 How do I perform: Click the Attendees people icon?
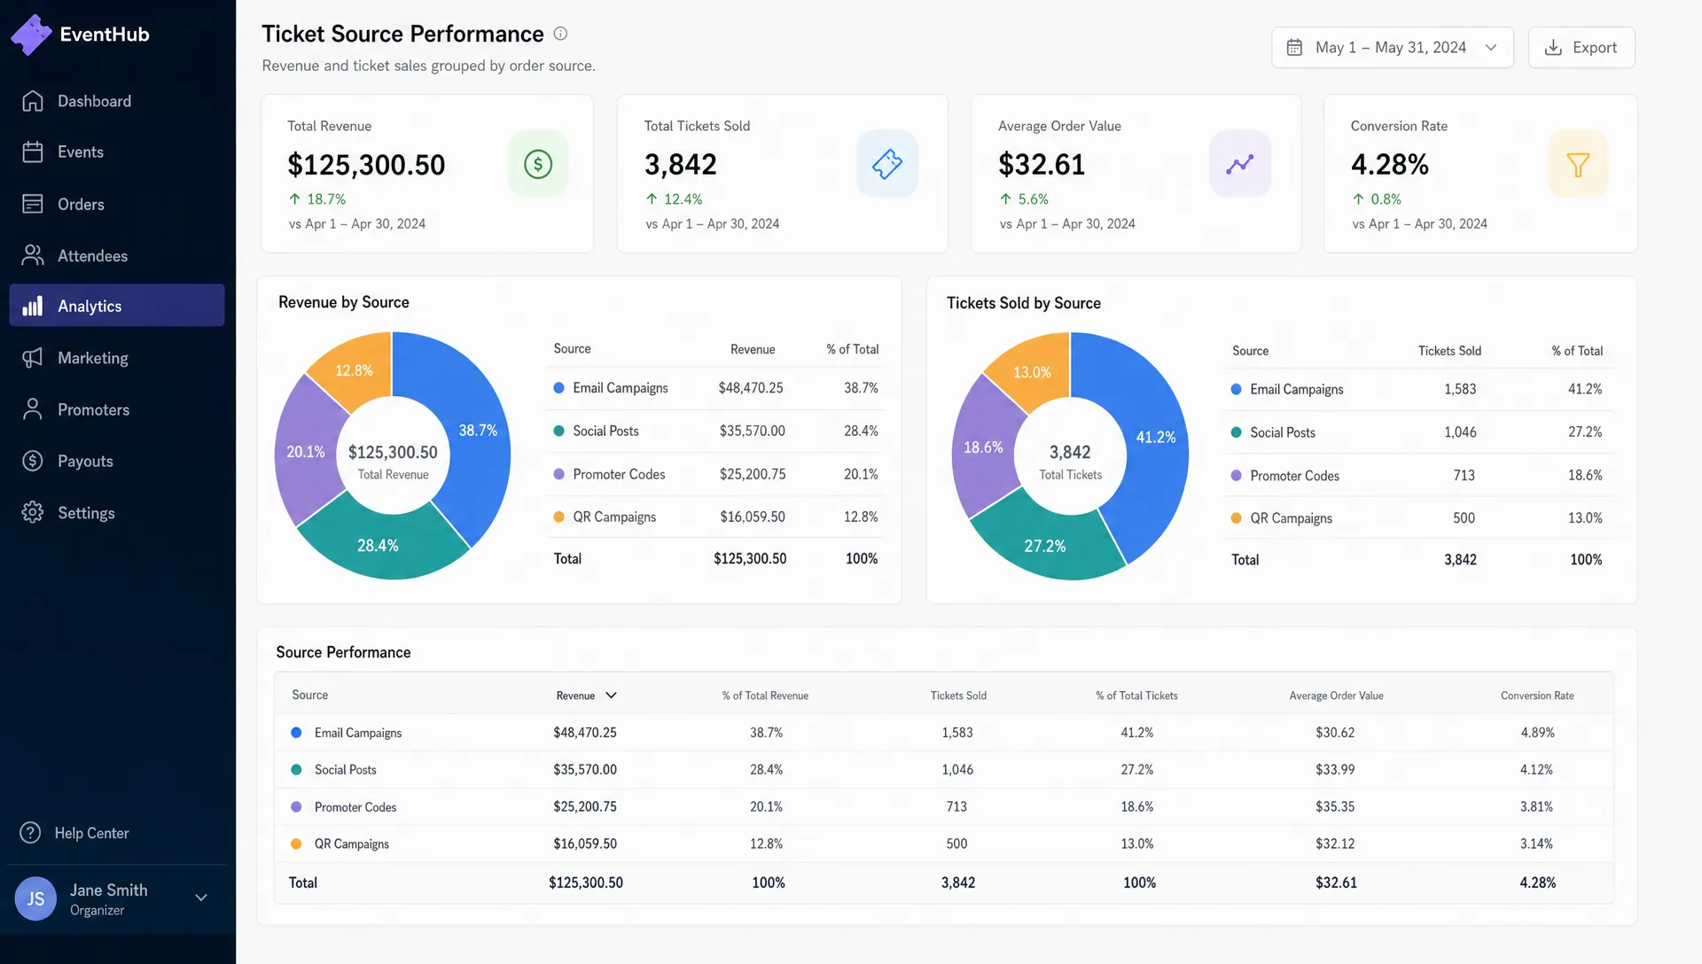pos(33,255)
